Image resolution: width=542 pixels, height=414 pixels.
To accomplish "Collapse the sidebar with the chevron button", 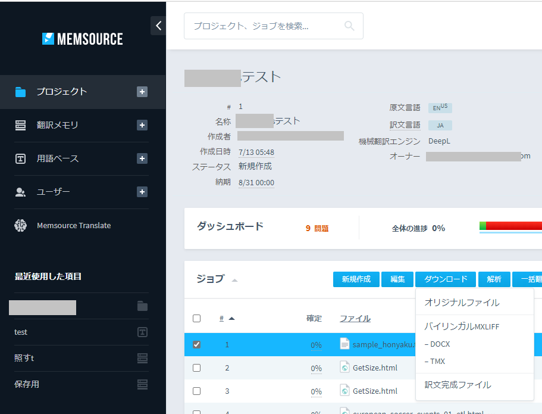I will [x=158, y=26].
